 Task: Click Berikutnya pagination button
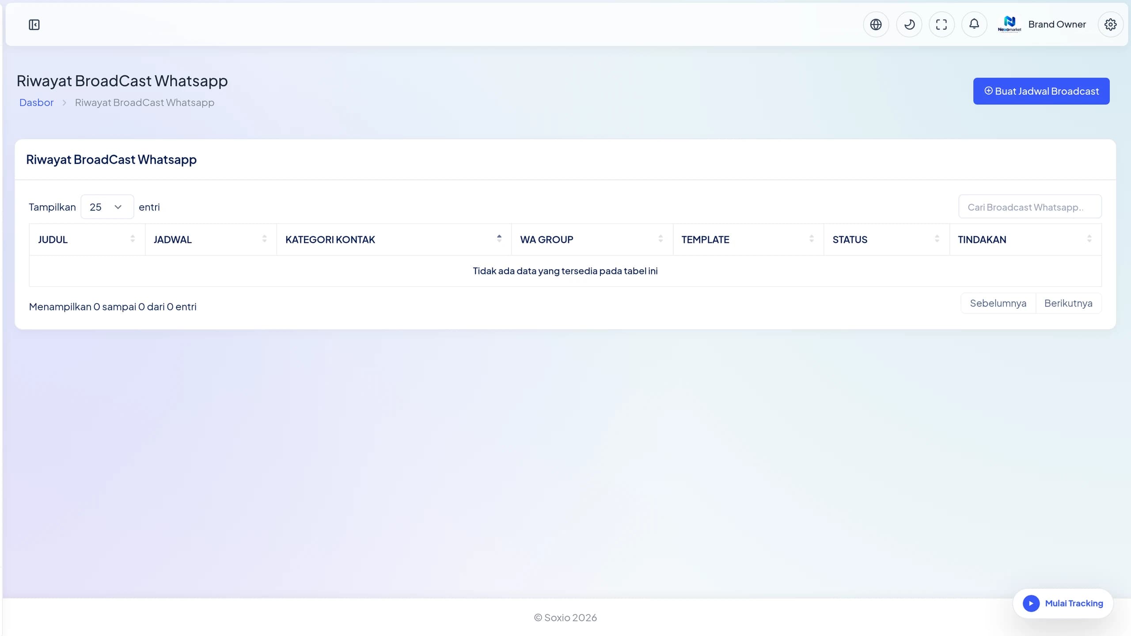pos(1068,303)
